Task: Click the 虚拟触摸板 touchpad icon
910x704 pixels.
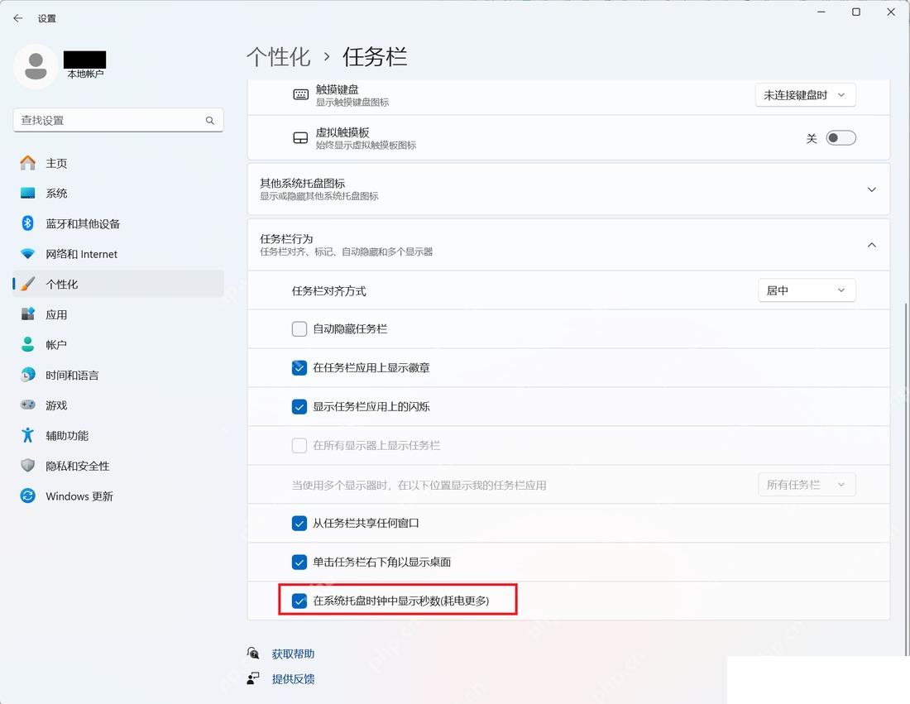Action: point(300,138)
